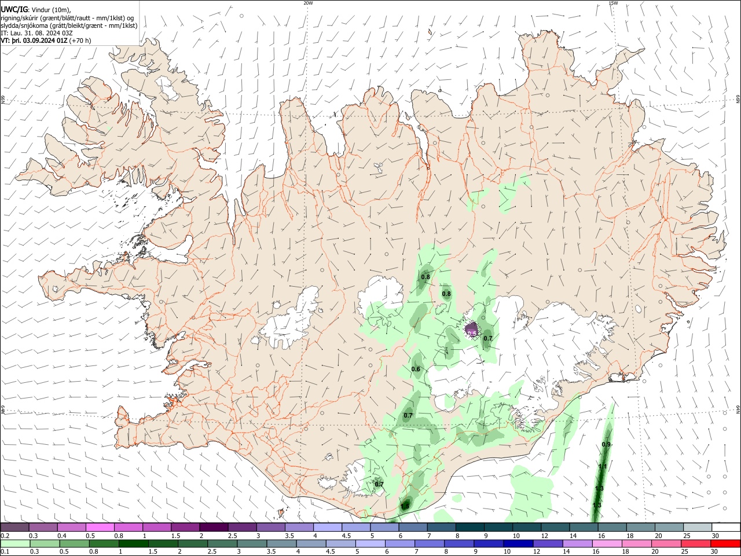Click the dark green rain streak off southeast coast

(601, 469)
